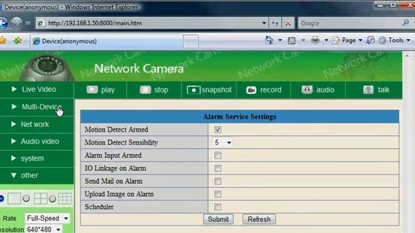
Task: Toggle the audio button
Action: point(318,90)
